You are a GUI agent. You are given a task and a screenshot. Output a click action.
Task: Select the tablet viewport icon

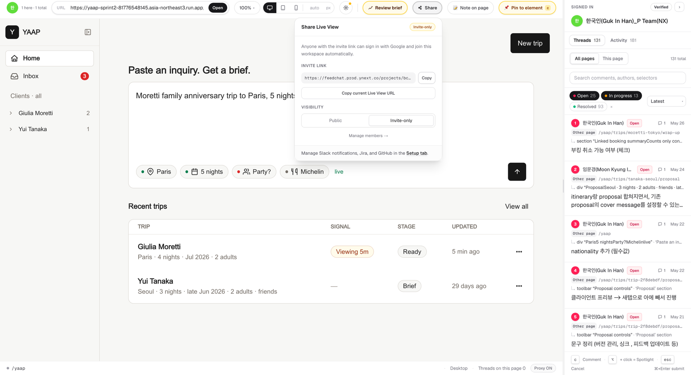coord(283,8)
